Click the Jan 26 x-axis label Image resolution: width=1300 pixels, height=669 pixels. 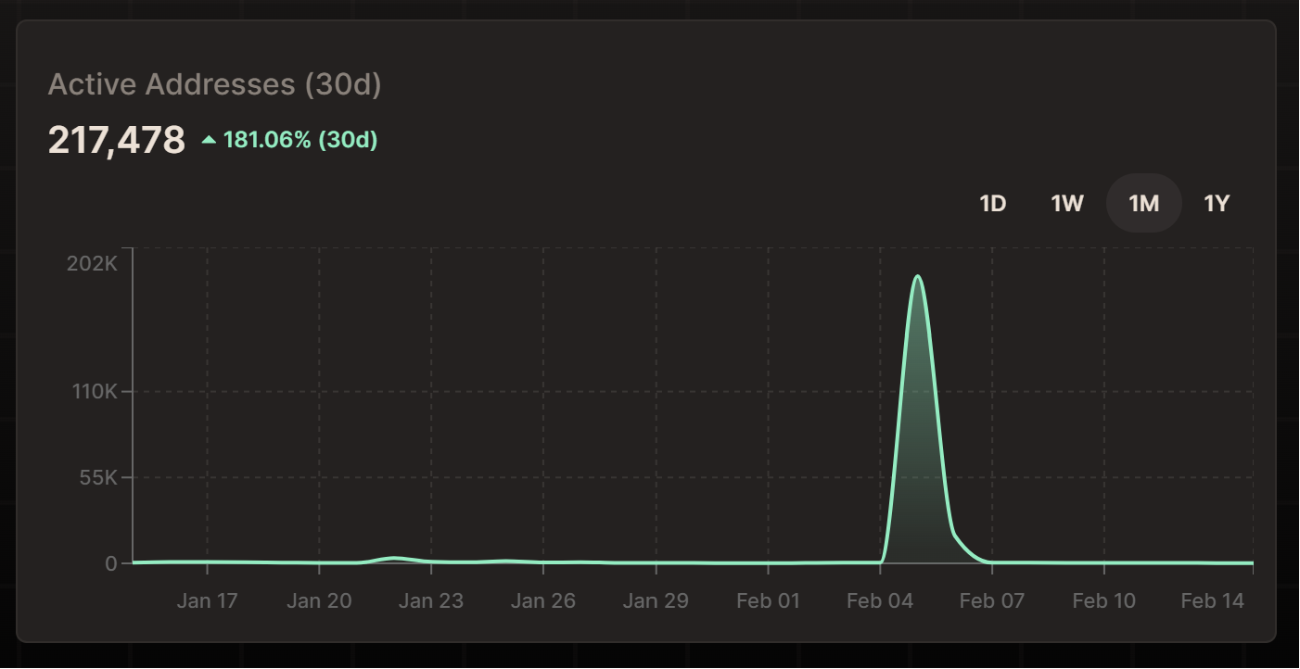tap(542, 600)
